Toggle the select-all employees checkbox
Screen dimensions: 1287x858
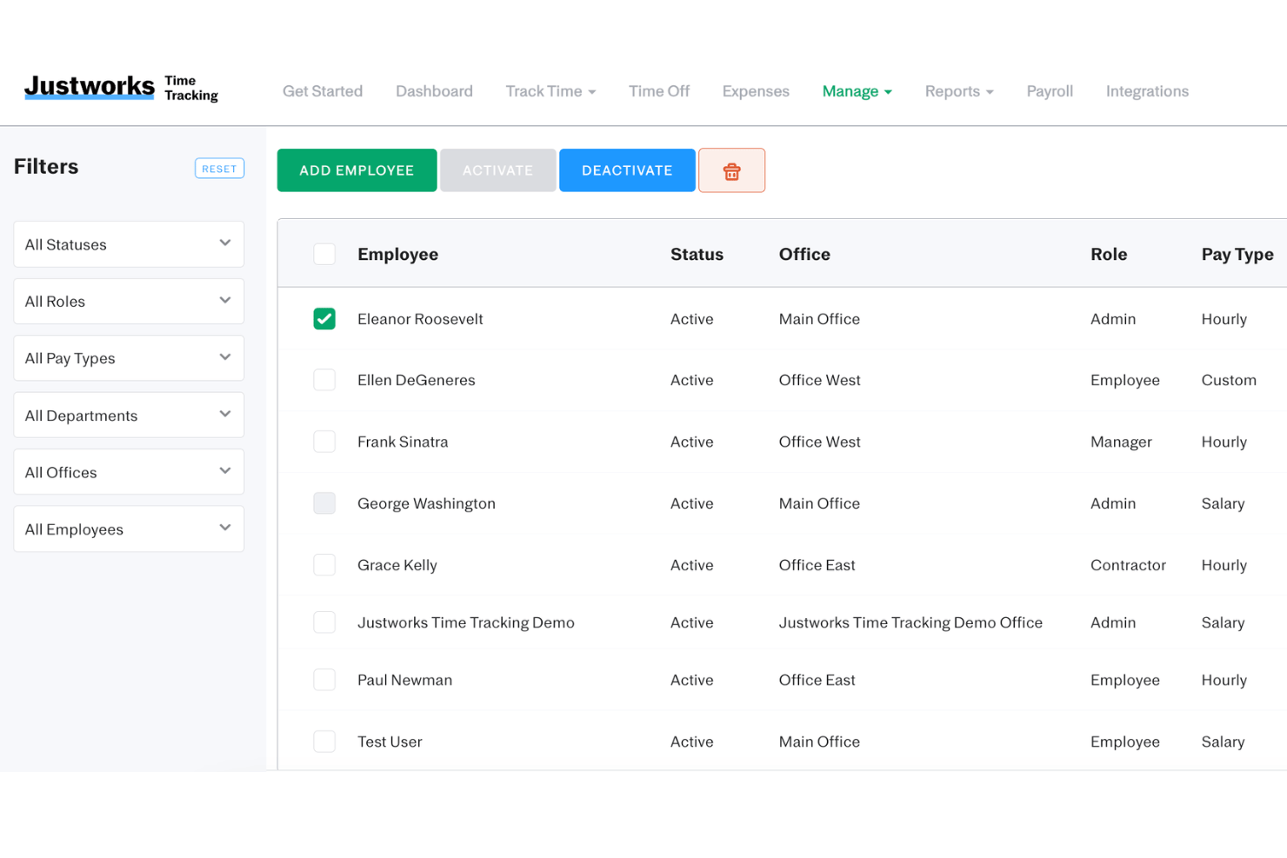[x=324, y=254]
